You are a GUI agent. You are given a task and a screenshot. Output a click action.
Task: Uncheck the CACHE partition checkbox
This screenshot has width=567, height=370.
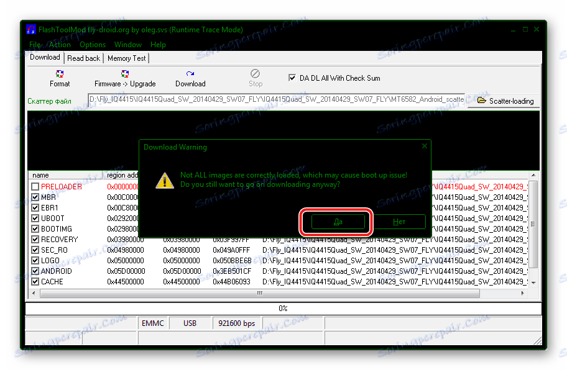coord(35,282)
